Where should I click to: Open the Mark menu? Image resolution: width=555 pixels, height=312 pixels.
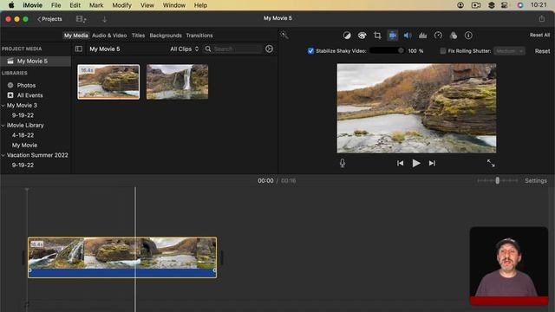tap(96, 5)
